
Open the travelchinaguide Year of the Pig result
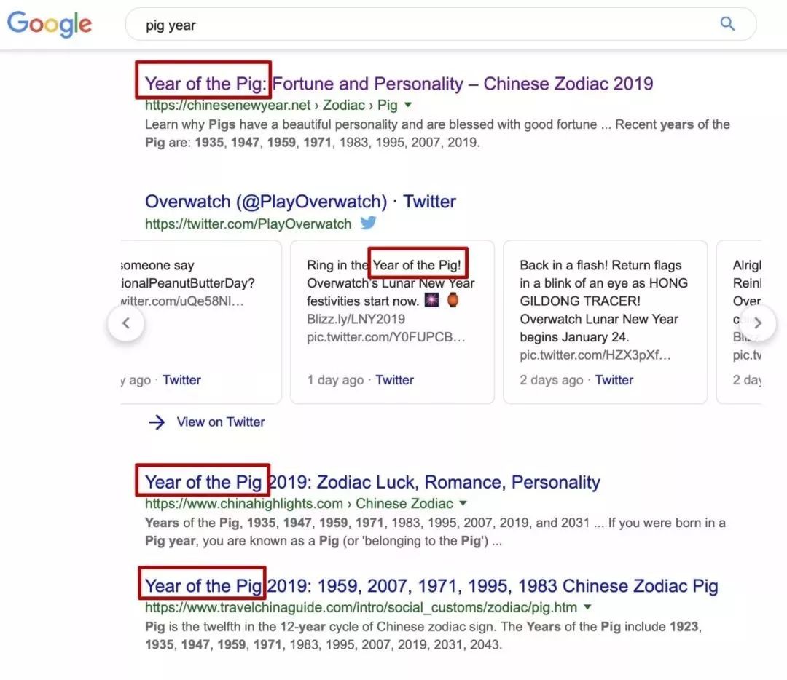click(x=431, y=586)
